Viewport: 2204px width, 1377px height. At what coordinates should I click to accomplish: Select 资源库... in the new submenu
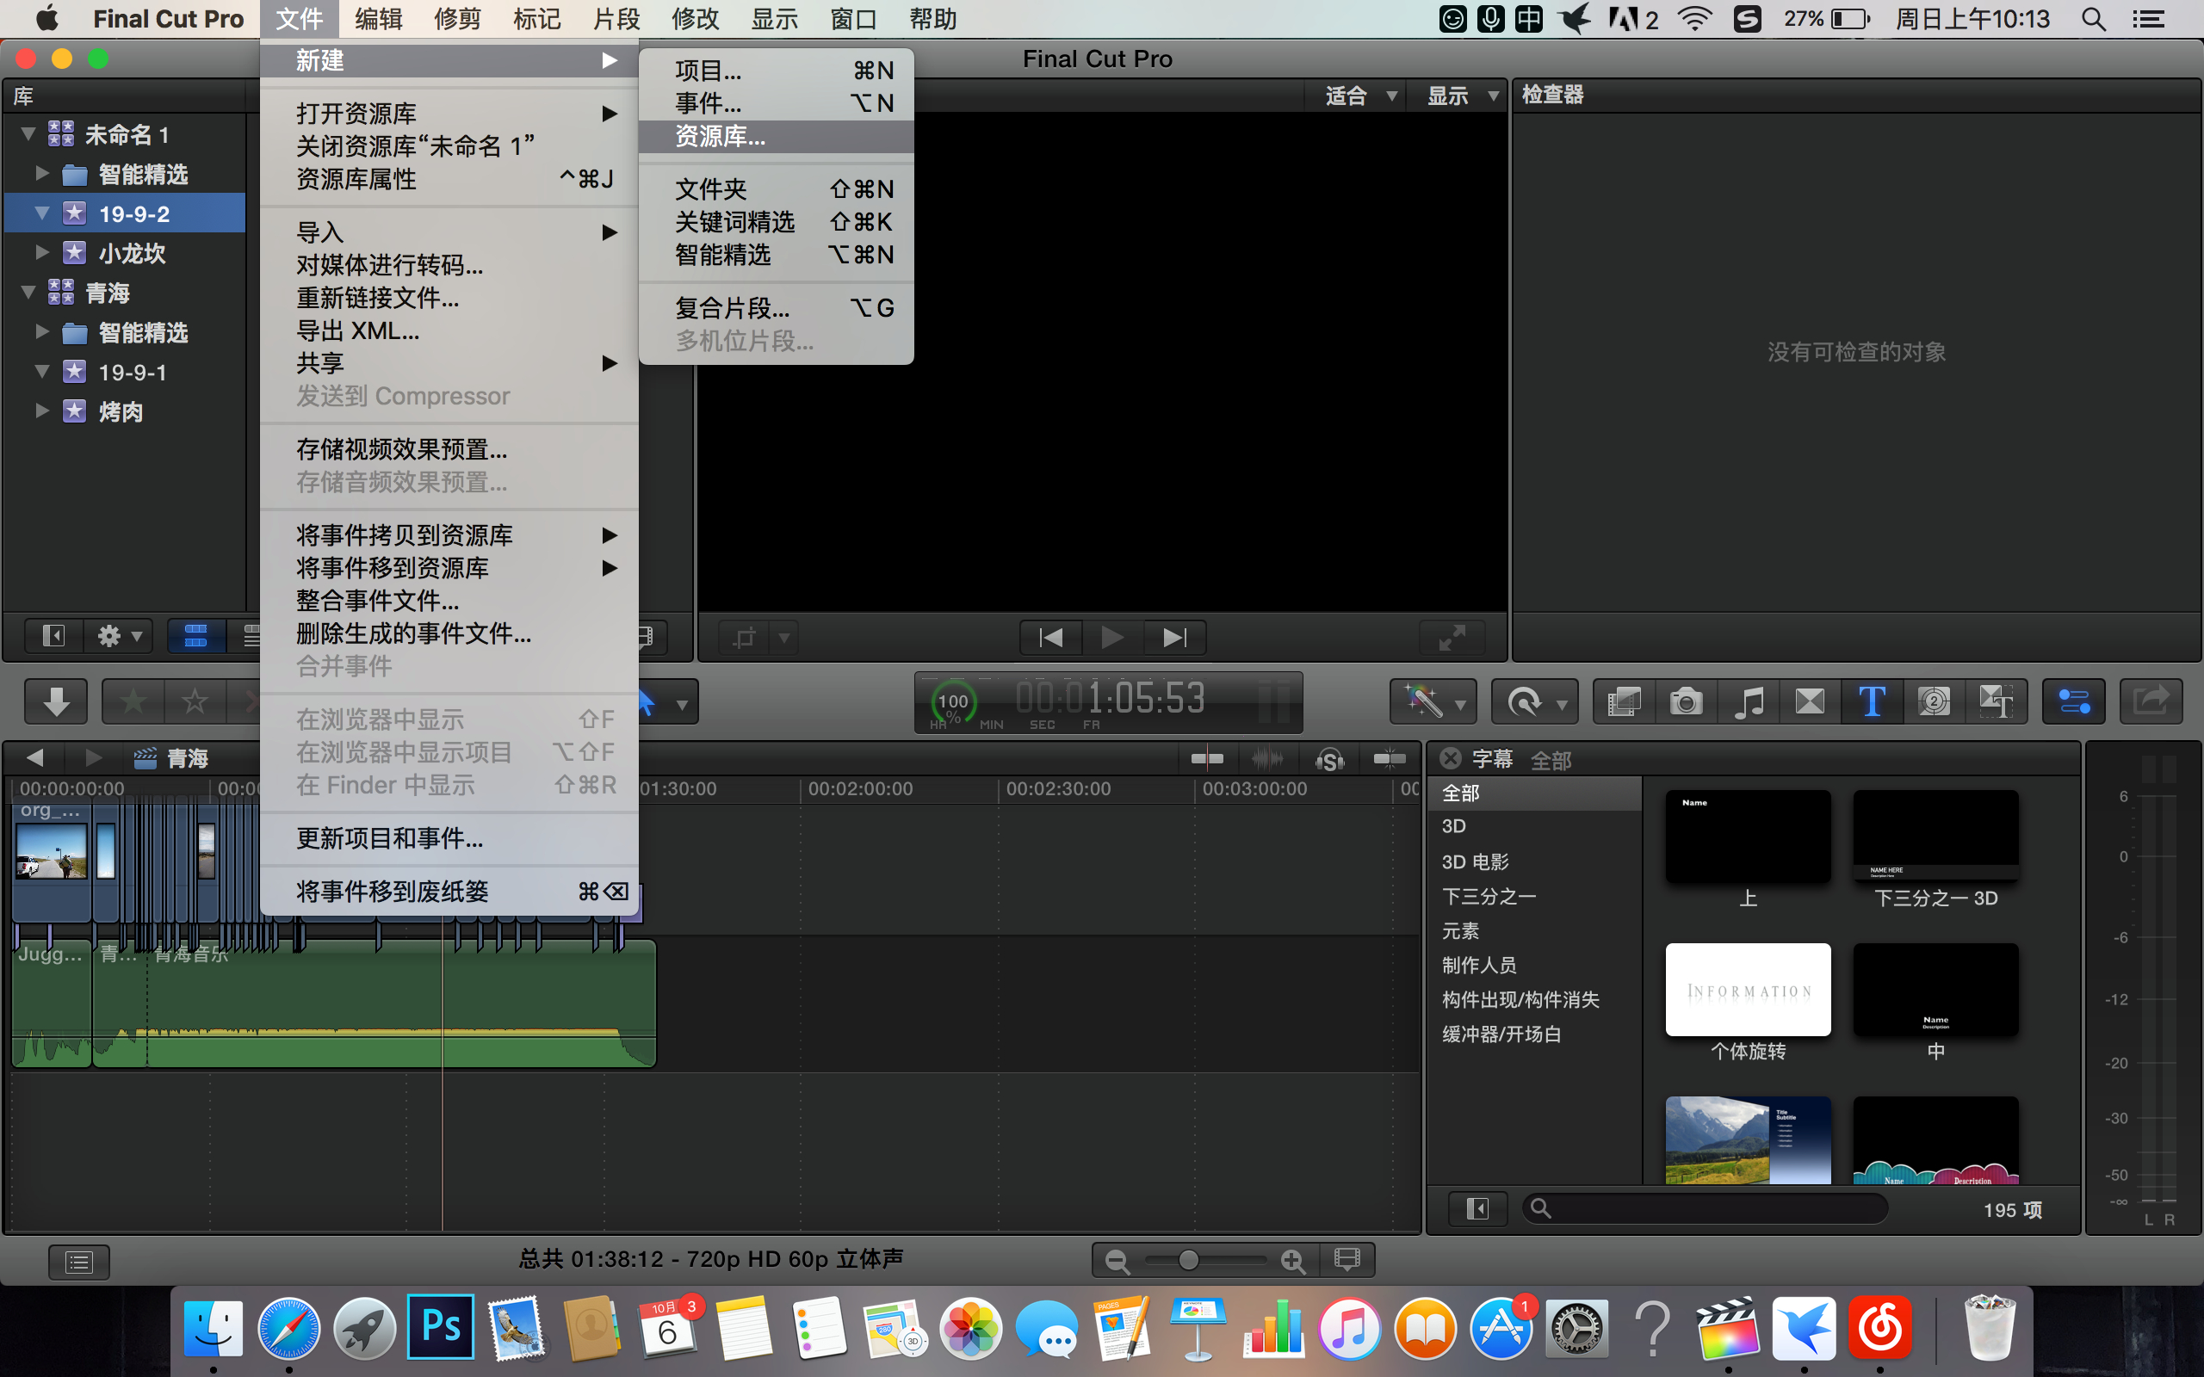click(x=720, y=137)
